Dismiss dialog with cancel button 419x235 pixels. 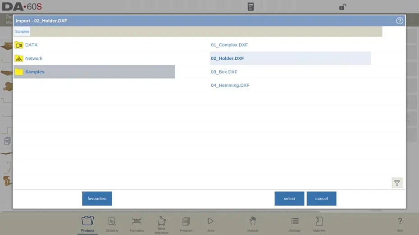[x=321, y=199]
